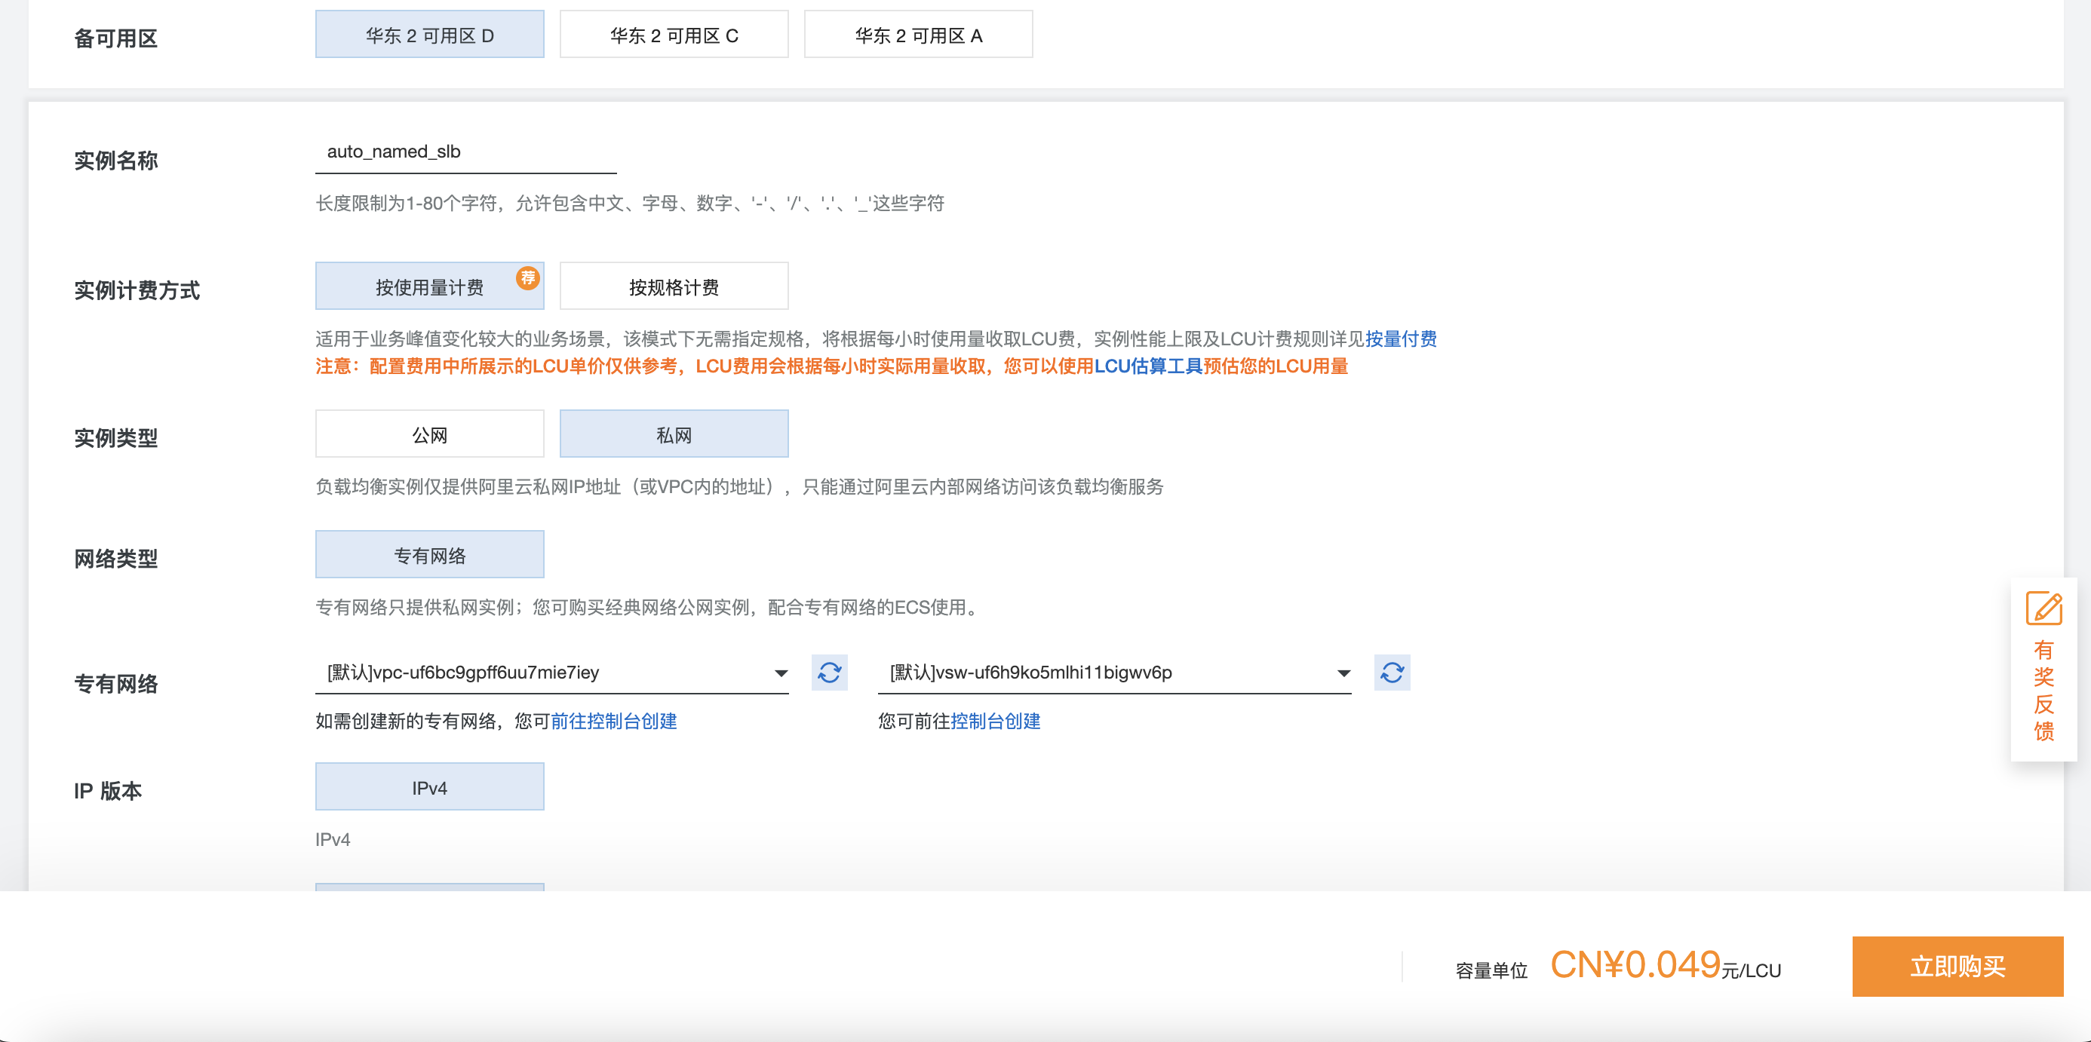This screenshot has width=2091, height=1042.
Task: Click the 网络类型 label
Action: click(x=115, y=559)
